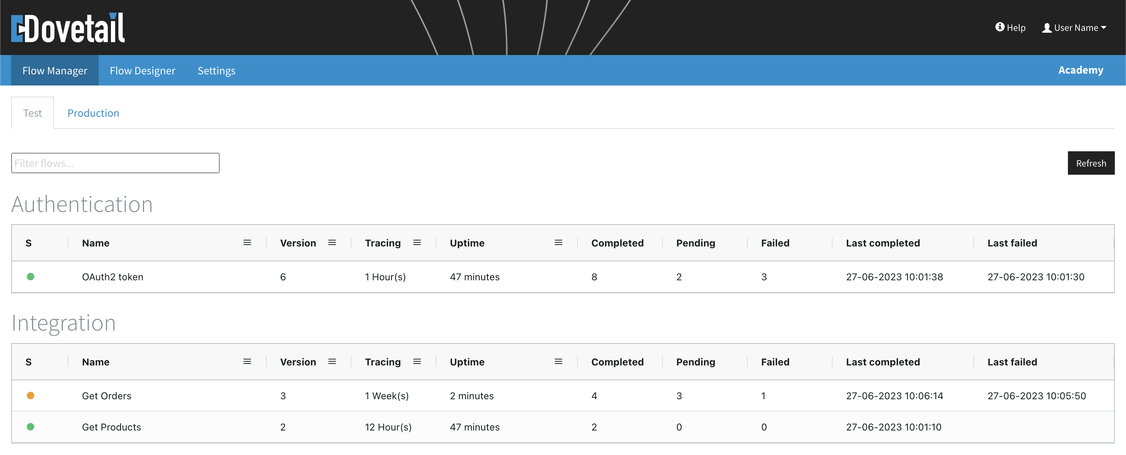
Task: Click the 12 Hour(s) tracing cell
Action: coord(388,427)
